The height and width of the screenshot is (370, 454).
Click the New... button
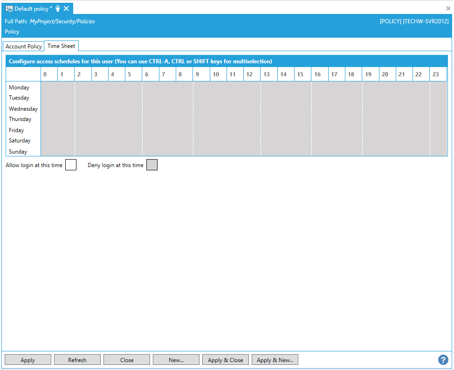[176, 360]
